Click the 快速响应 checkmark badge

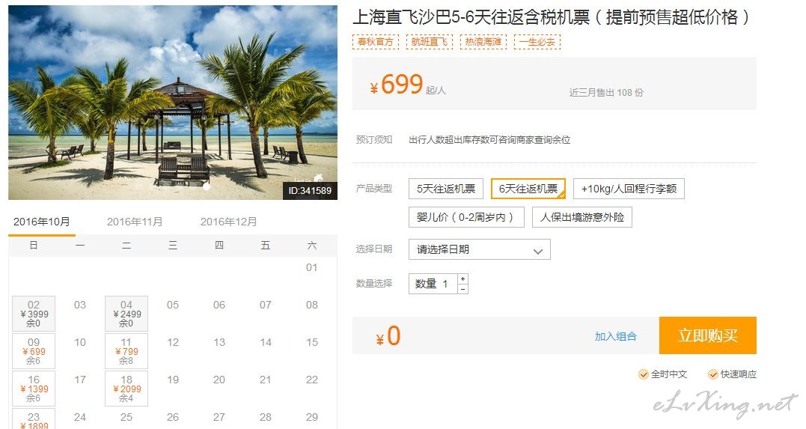tap(732, 374)
